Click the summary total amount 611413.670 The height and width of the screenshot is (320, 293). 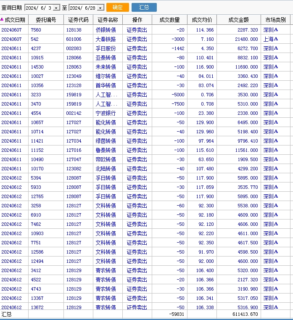pyautogui.click(x=245, y=314)
